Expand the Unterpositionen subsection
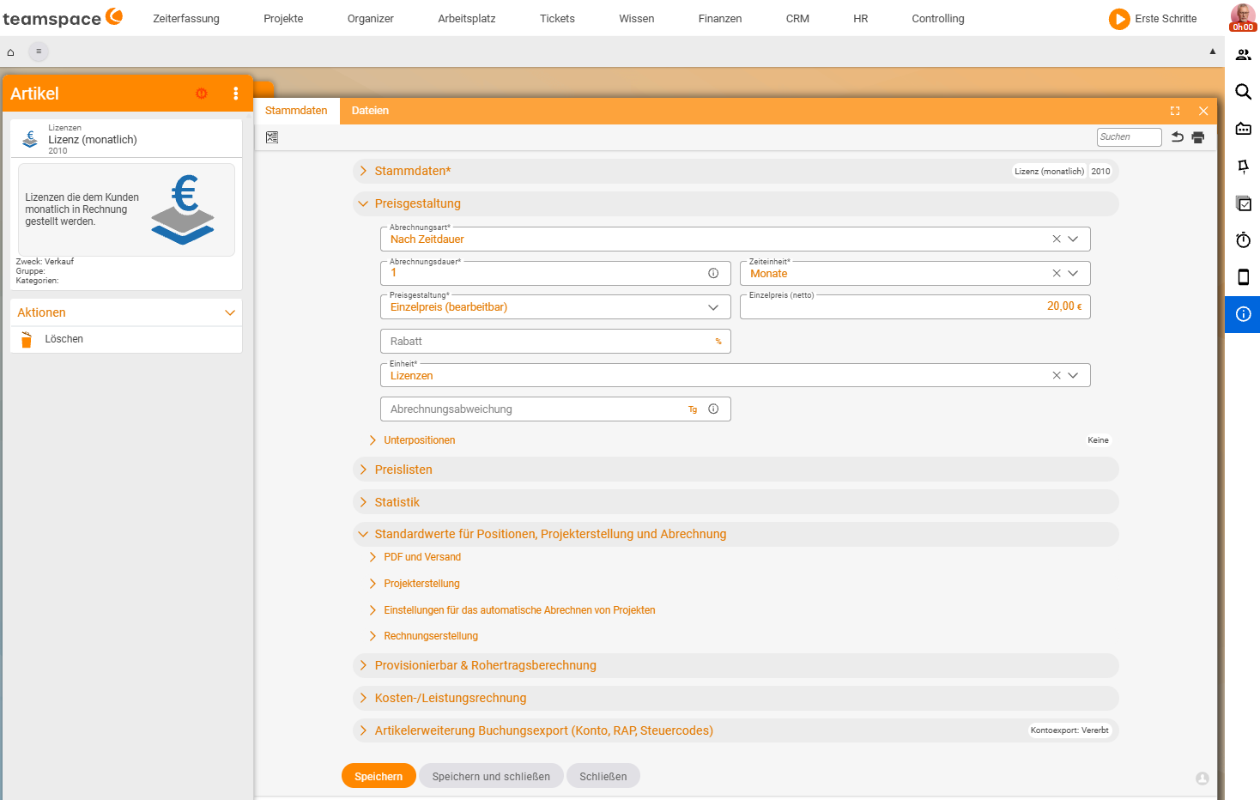The image size is (1260, 800). pyautogui.click(x=419, y=440)
